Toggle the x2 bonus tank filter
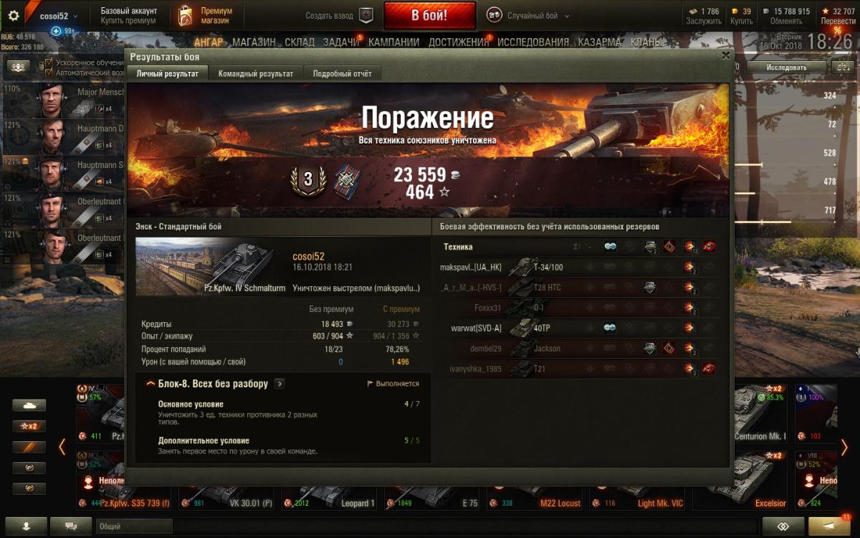The width and height of the screenshot is (860, 538). click(x=29, y=426)
